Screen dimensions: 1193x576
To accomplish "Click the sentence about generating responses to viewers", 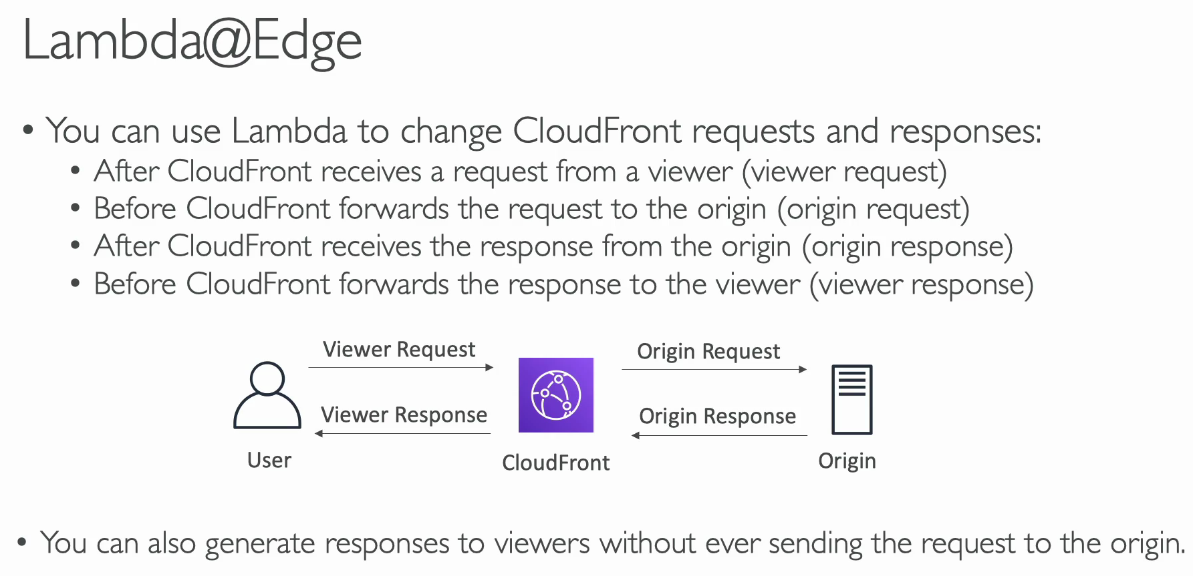I will coord(612,543).
